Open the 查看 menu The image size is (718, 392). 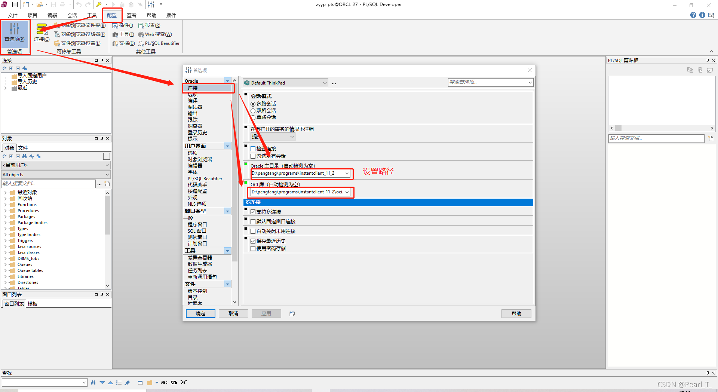(x=132, y=15)
